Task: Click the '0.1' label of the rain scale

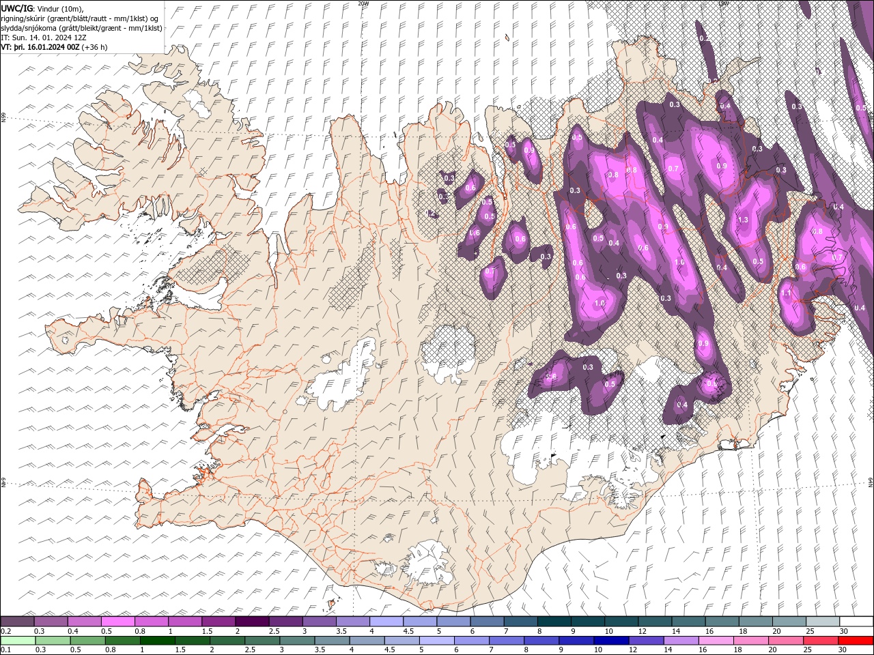Action: tap(6, 650)
